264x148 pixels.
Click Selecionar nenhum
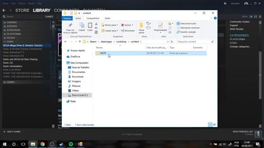[188, 28]
